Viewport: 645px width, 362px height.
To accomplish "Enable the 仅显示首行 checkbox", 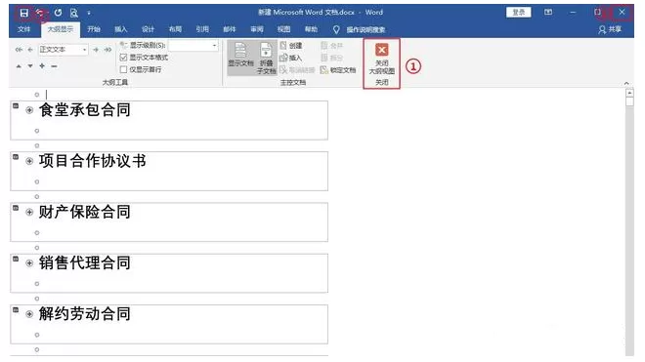I will click(x=123, y=69).
